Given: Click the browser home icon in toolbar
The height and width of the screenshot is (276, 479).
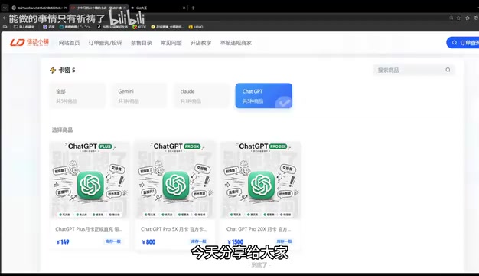Looking at the screenshot, I should coord(467,18).
